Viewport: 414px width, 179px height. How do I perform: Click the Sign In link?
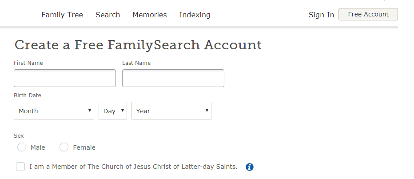tap(321, 15)
